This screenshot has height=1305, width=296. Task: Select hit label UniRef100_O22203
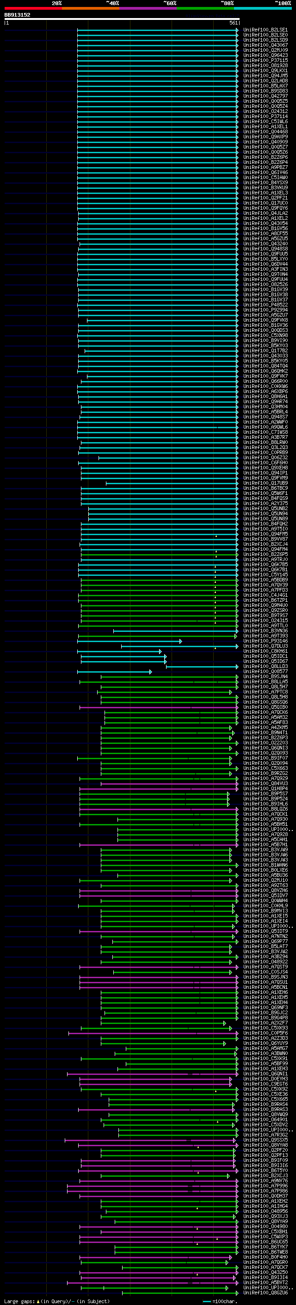tap(265, 743)
